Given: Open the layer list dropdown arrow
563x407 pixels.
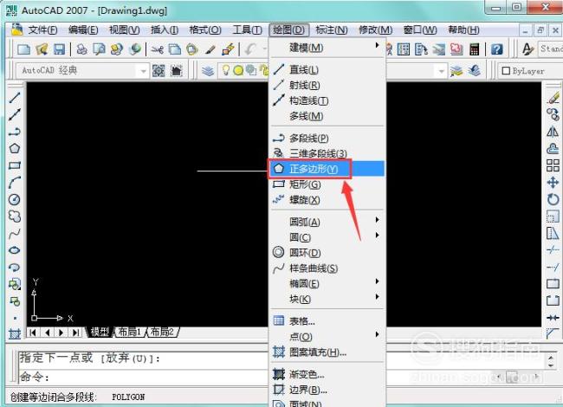Looking at the screenshot, I should (441, 71).
